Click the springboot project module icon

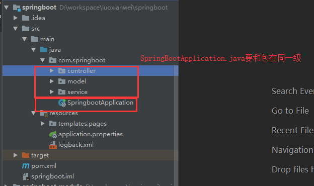[17, 8]
